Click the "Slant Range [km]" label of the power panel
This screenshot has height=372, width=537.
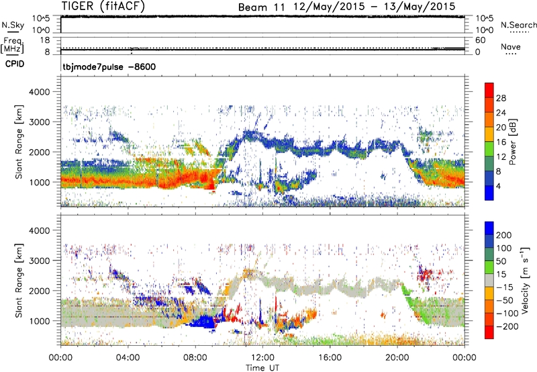pos(19,142)
